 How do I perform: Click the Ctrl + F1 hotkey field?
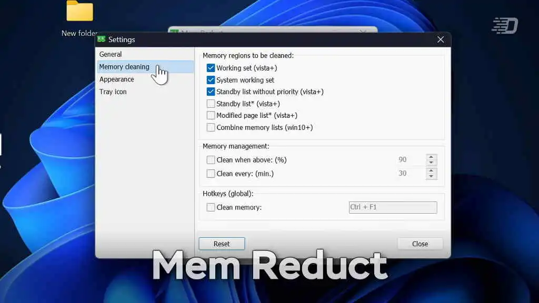pyautogui.click(x=393, y=207)
